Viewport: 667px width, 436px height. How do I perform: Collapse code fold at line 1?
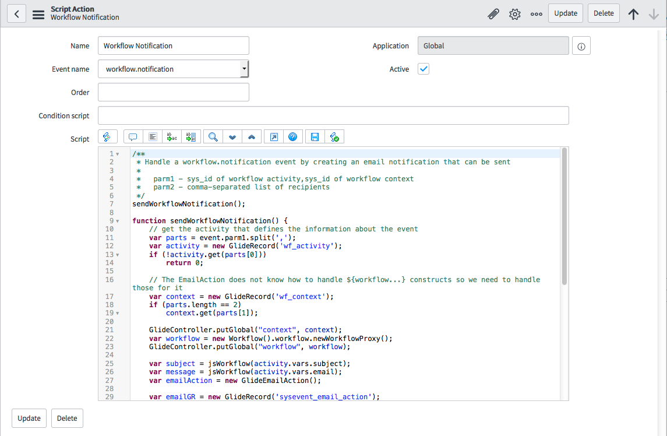118,154
